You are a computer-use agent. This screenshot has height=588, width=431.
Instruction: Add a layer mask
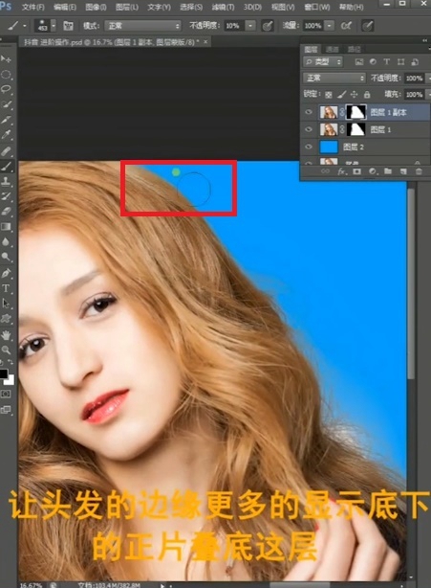356,171
